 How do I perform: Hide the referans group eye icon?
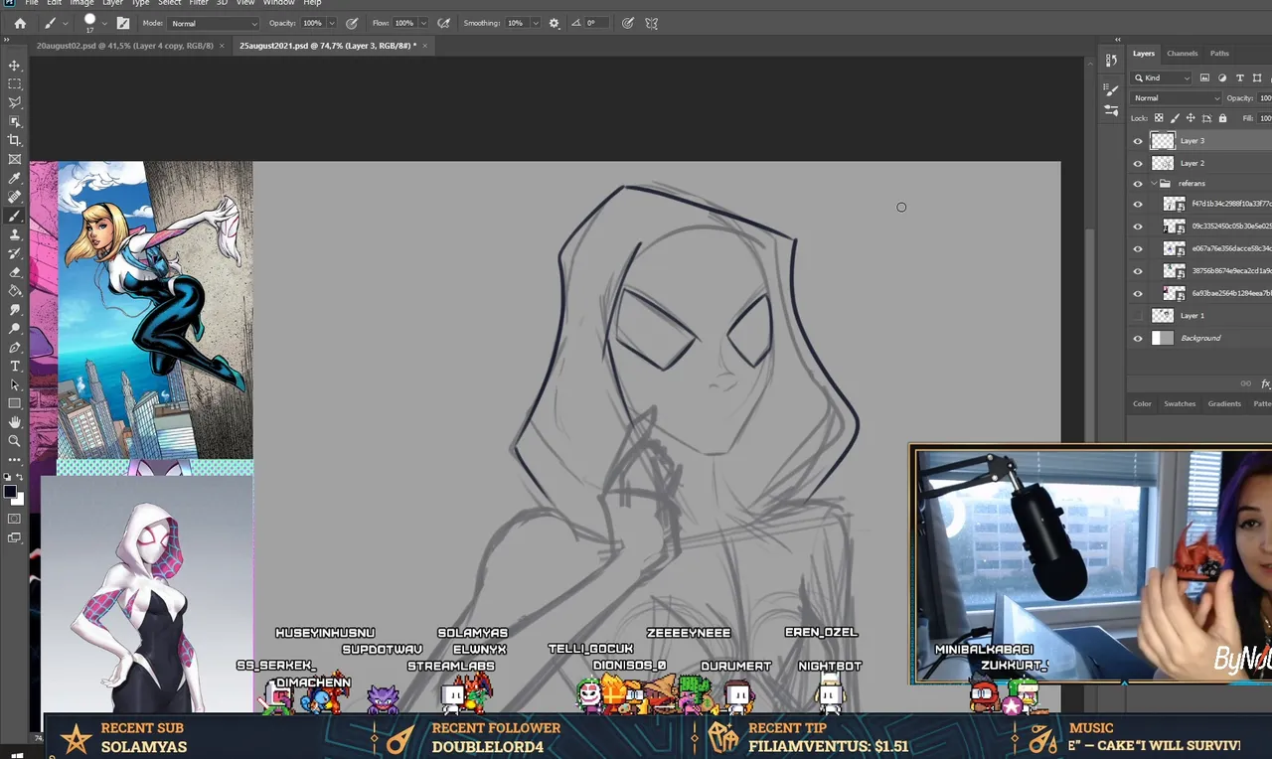tap(1138, 184)
